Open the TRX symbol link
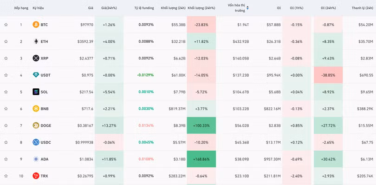The width and height of the screenshot is (376, 185). click(44, 176)
